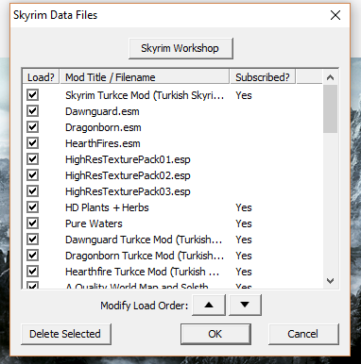
Task: Uncheck Pure Waters mod checkbox
Action: [x=33, y=223]
